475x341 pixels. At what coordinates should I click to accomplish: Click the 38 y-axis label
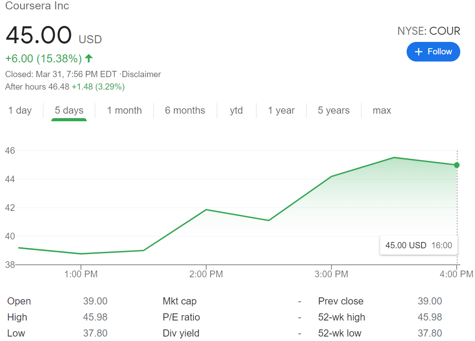tap(10, 265)
